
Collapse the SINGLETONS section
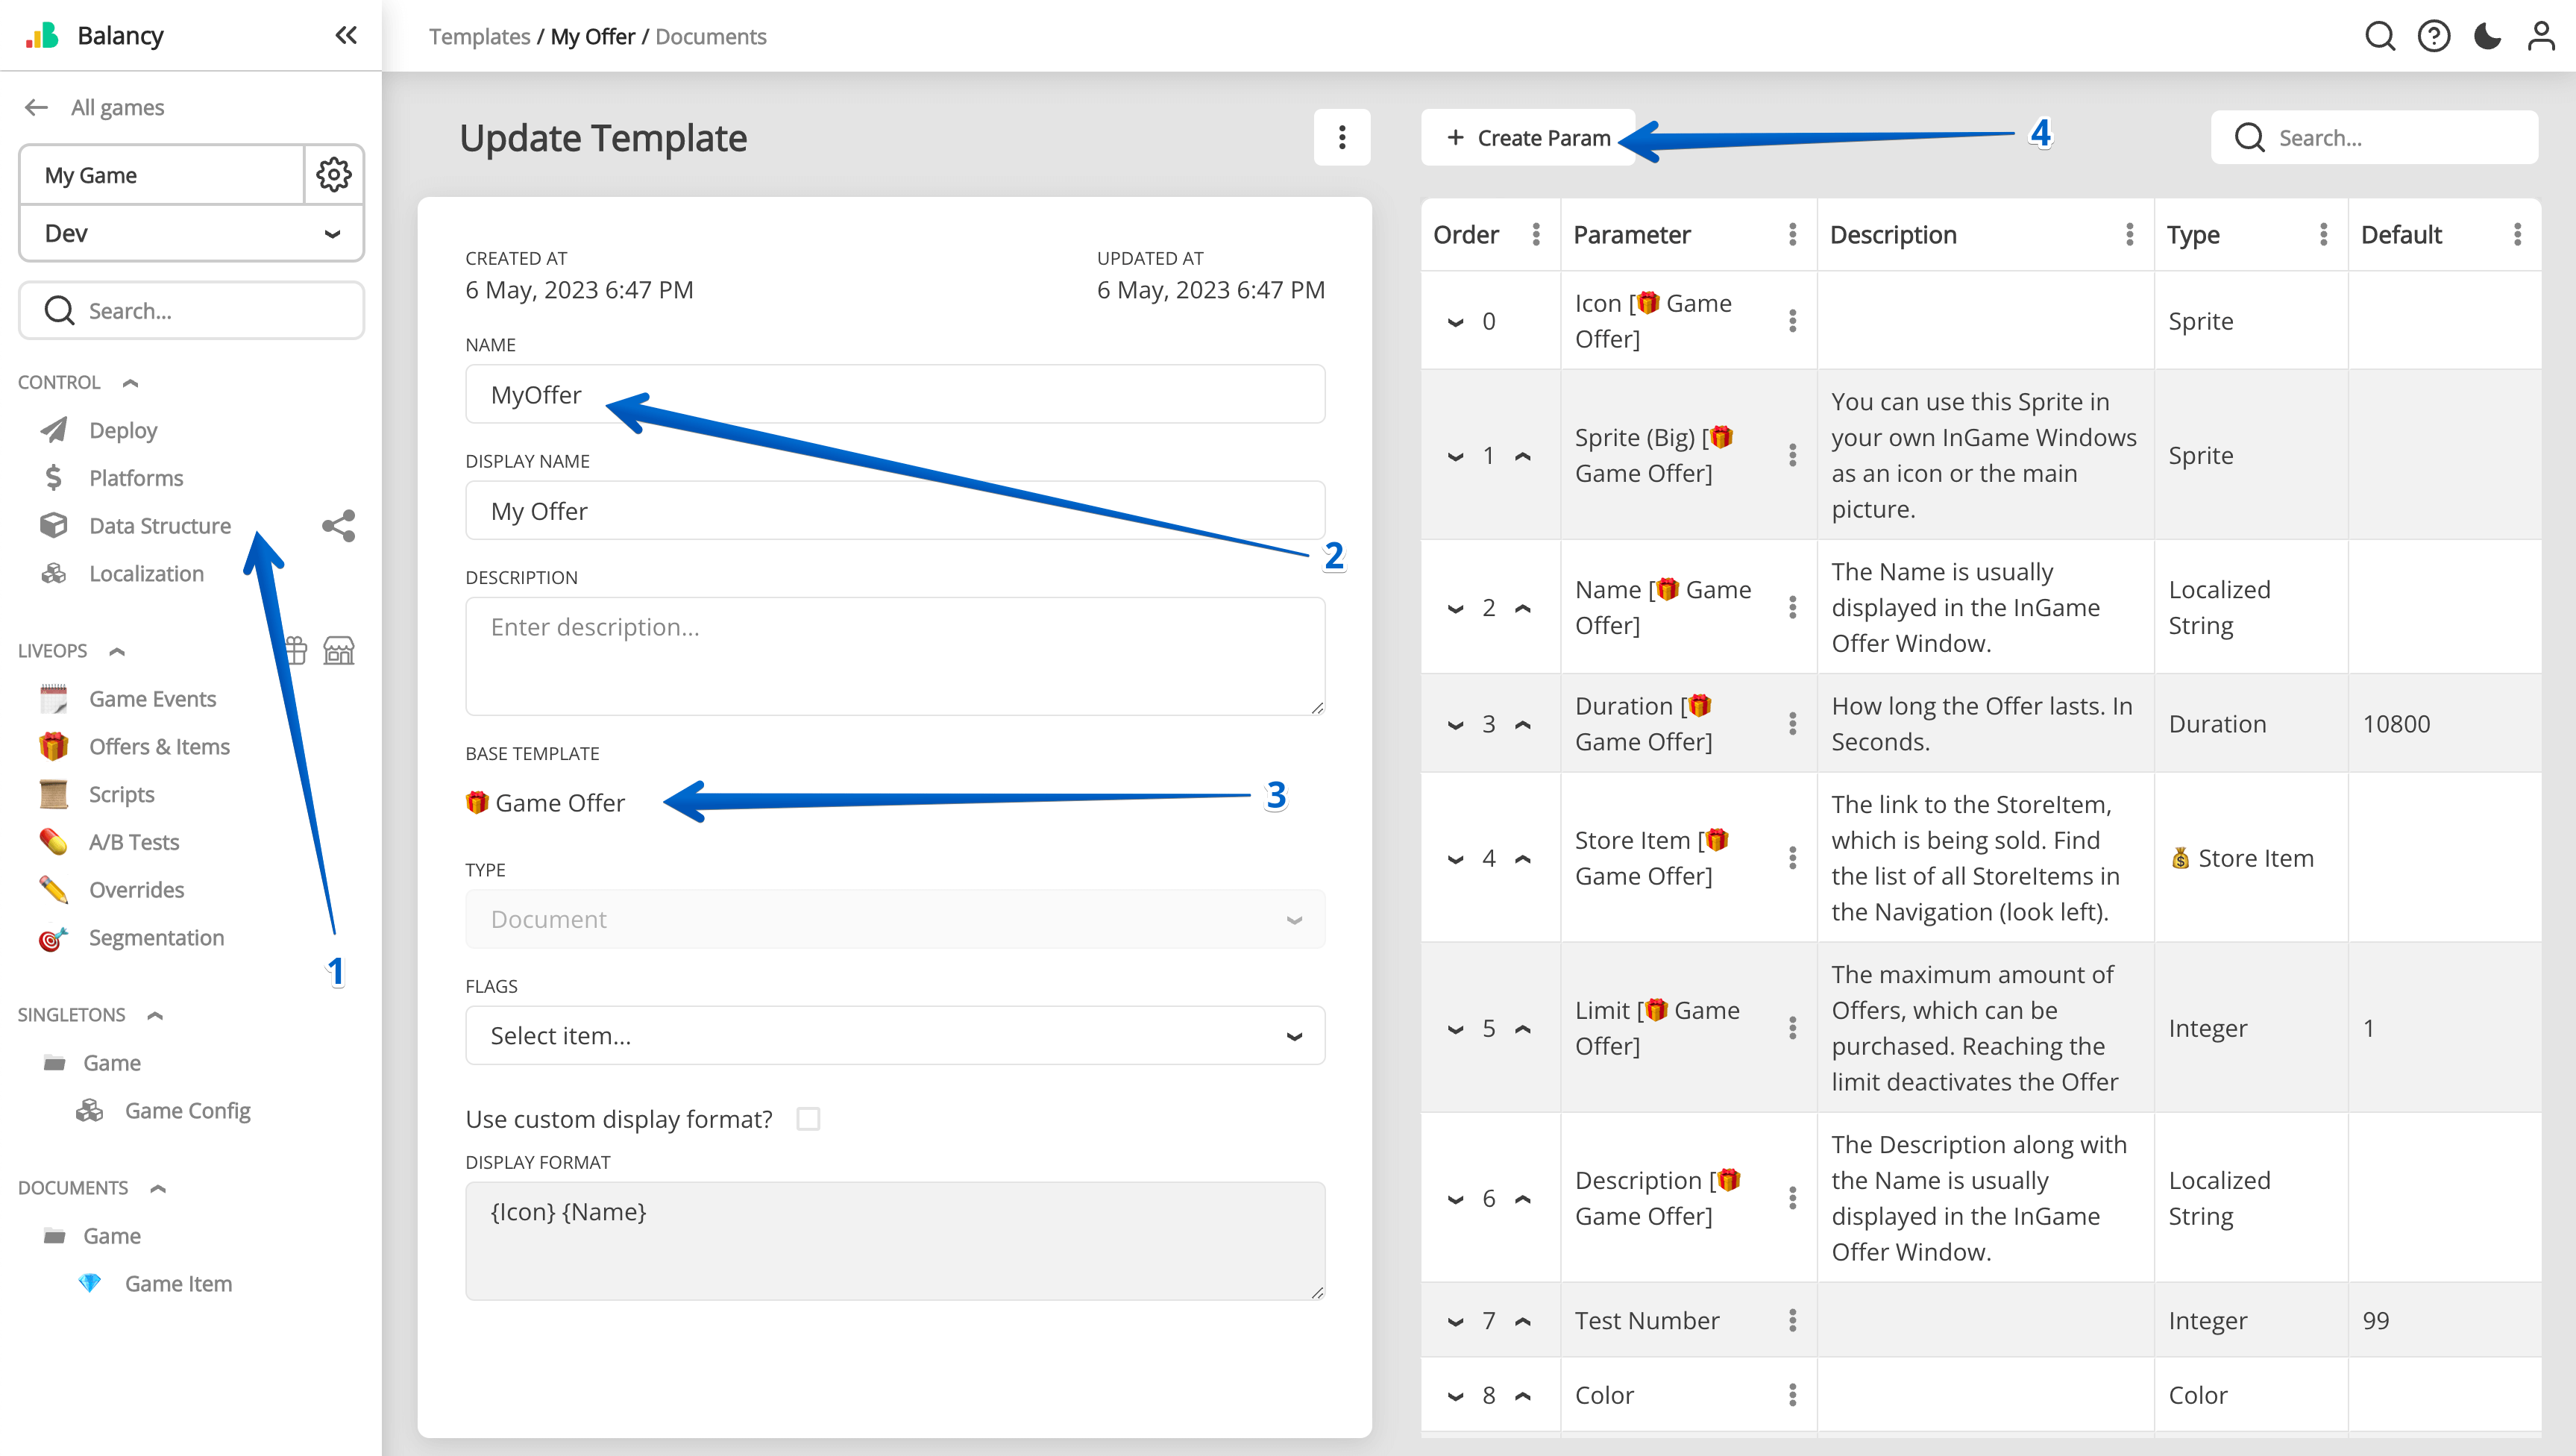(155, 1016)
